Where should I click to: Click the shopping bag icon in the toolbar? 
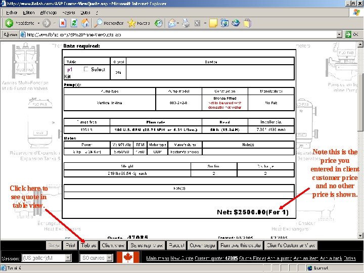click(247, 23)
